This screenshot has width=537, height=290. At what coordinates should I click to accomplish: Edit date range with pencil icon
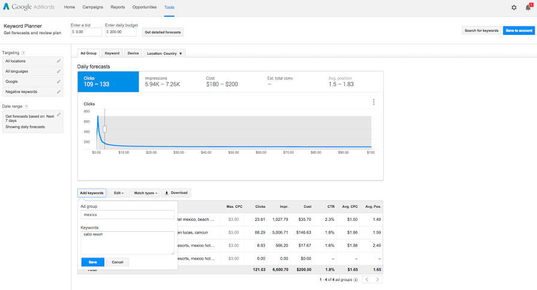(58, 113)
